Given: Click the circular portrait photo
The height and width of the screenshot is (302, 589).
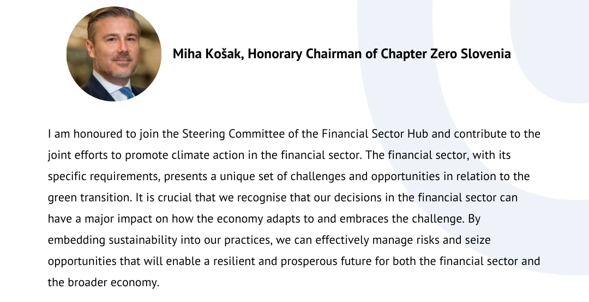Looking at the screenshot, I should click(114, 53).
